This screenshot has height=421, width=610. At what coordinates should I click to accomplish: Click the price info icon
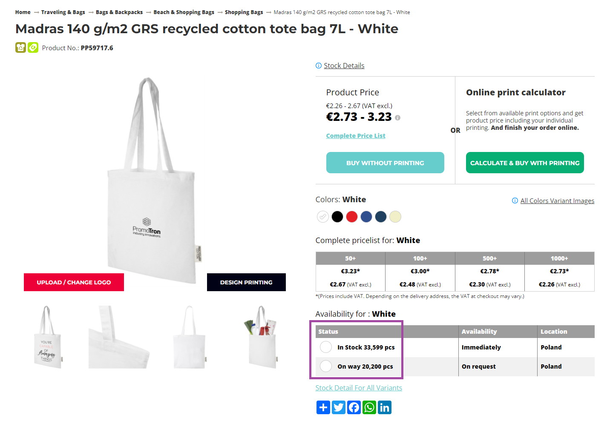point(397,118)
